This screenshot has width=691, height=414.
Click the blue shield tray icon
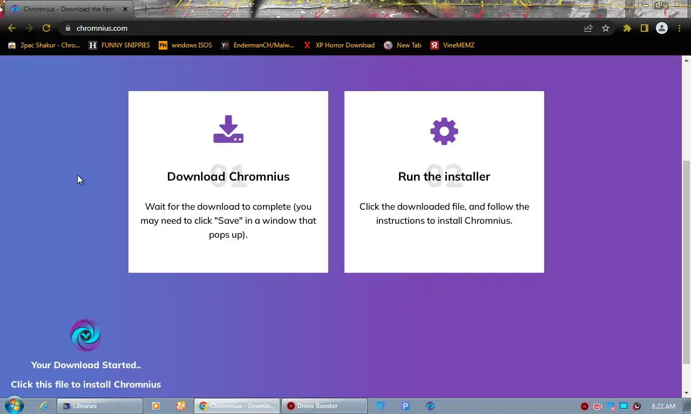click(611, 406)
